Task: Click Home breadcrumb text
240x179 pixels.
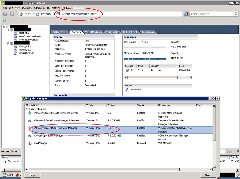Action: pos(28,14)
